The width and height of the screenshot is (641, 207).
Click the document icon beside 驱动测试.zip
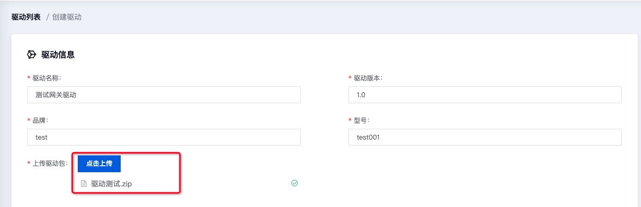pos(84,184)
